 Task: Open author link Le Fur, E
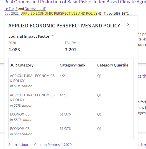click(x=11, y=9)
